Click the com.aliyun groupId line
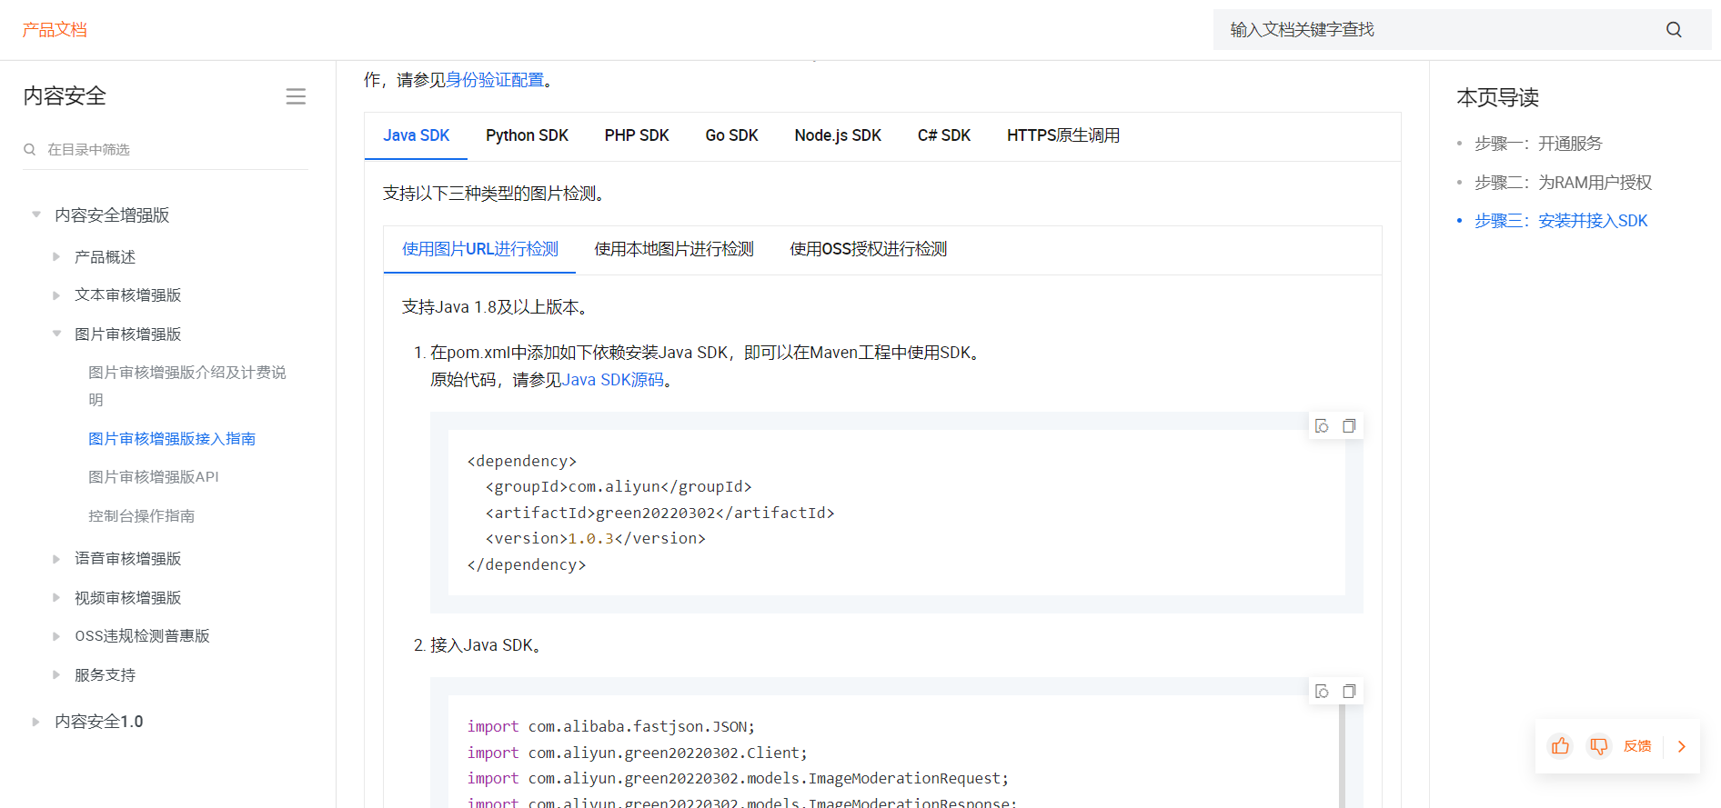Viewport: 1721px width, 808px height. point(619,487)
